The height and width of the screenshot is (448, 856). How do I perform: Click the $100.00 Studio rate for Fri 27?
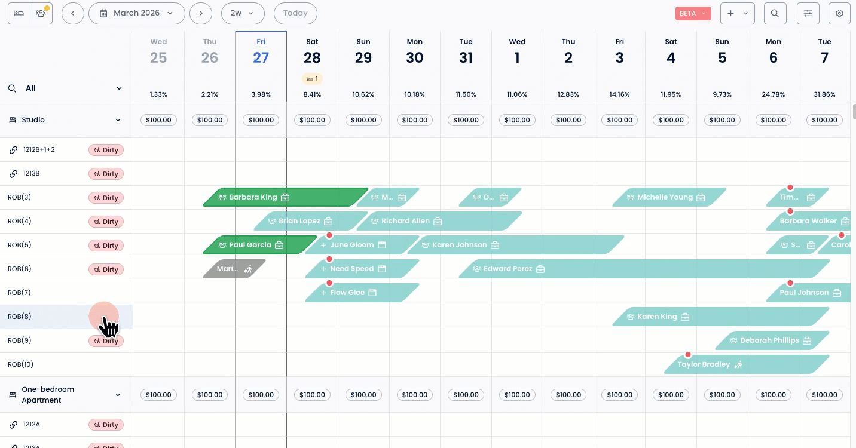(x=261, y=120)
